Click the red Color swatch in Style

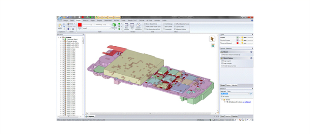[x=80, y=25]
